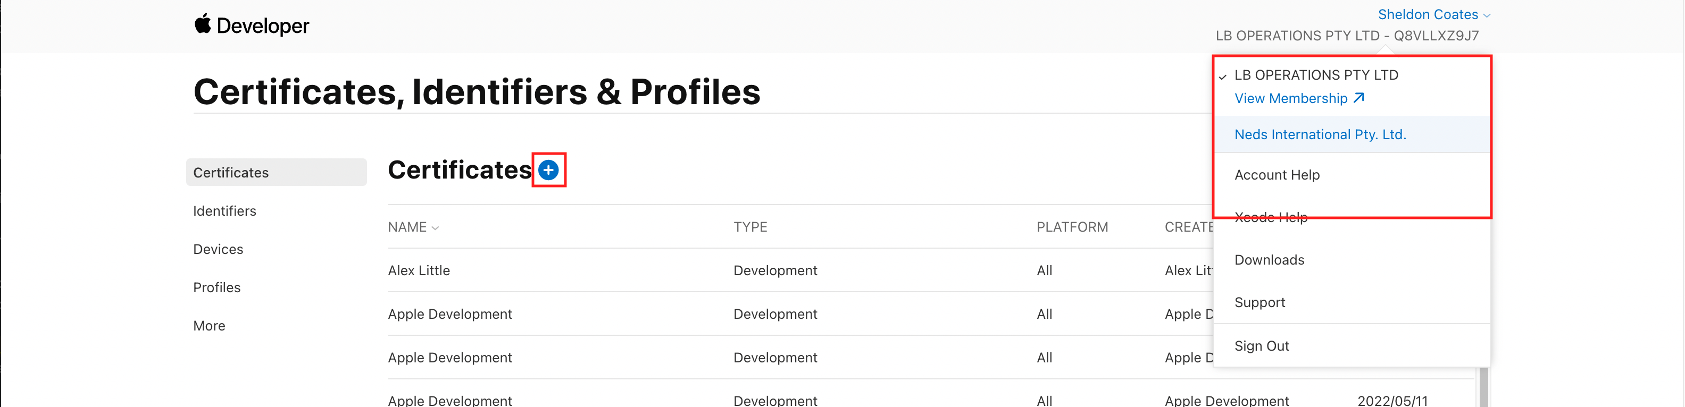This screenshot has width=1685, height=407.
Task: Click the TYPE column header
Action: coord(750,227)
